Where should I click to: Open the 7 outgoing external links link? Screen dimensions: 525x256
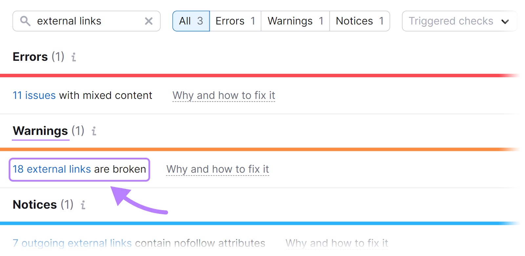point(72,243)
